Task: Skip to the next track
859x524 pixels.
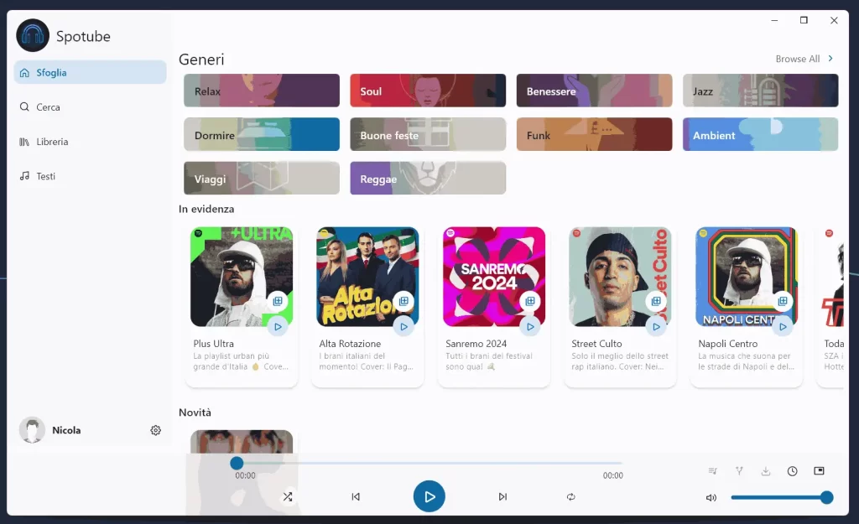Action: tap(502, 496)
